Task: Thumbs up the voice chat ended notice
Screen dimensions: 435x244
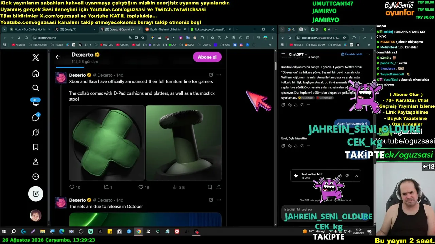Action: [x=340, y=176]
